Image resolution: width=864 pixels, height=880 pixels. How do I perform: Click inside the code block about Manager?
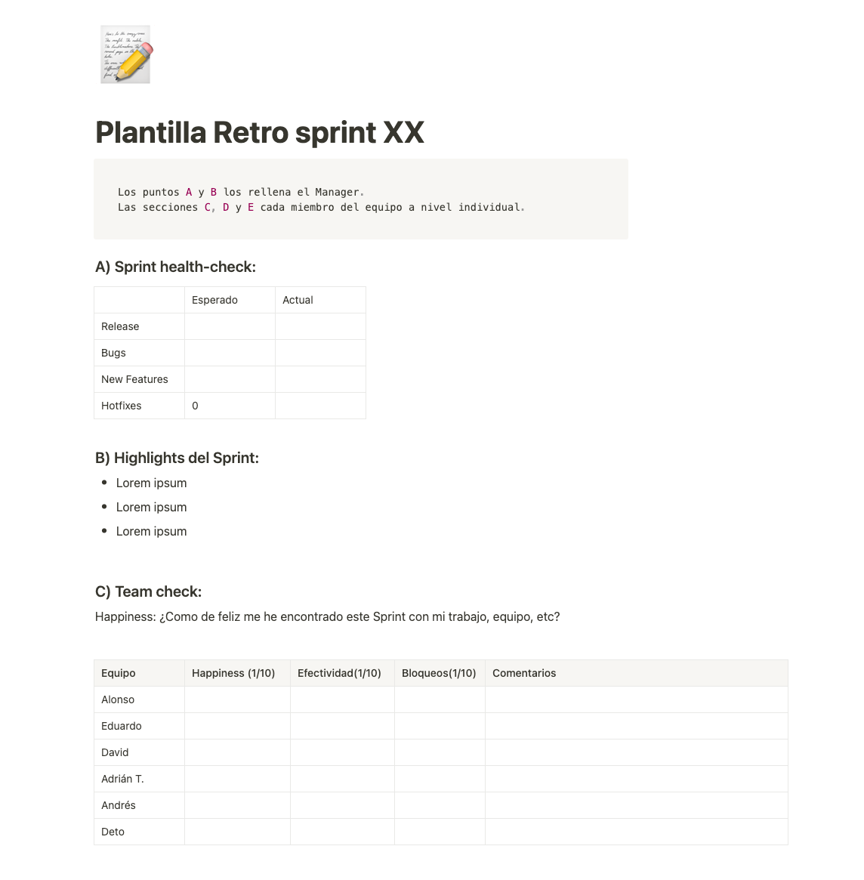point(361,199)
